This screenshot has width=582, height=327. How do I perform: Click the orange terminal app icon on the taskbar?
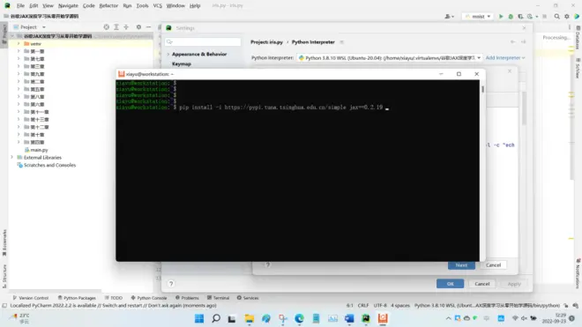pyautogui.click(x=383, y=318)
